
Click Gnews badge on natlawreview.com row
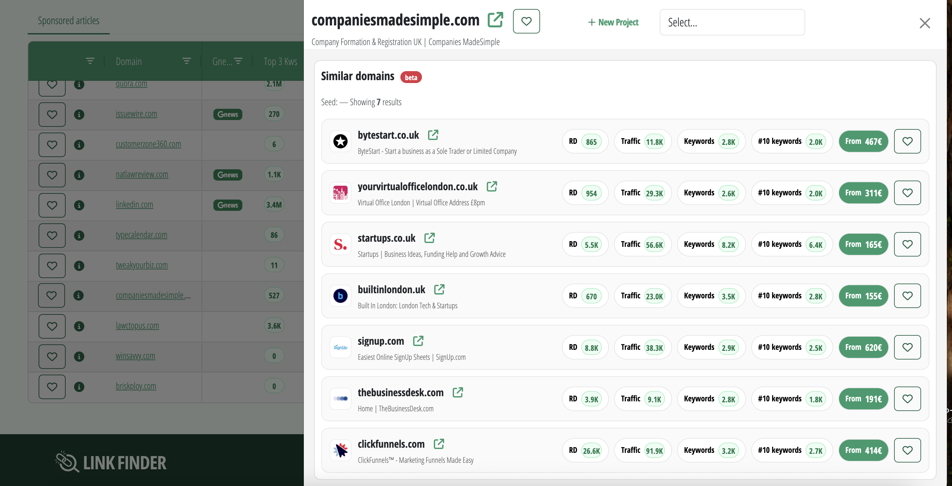pos(228,175)
